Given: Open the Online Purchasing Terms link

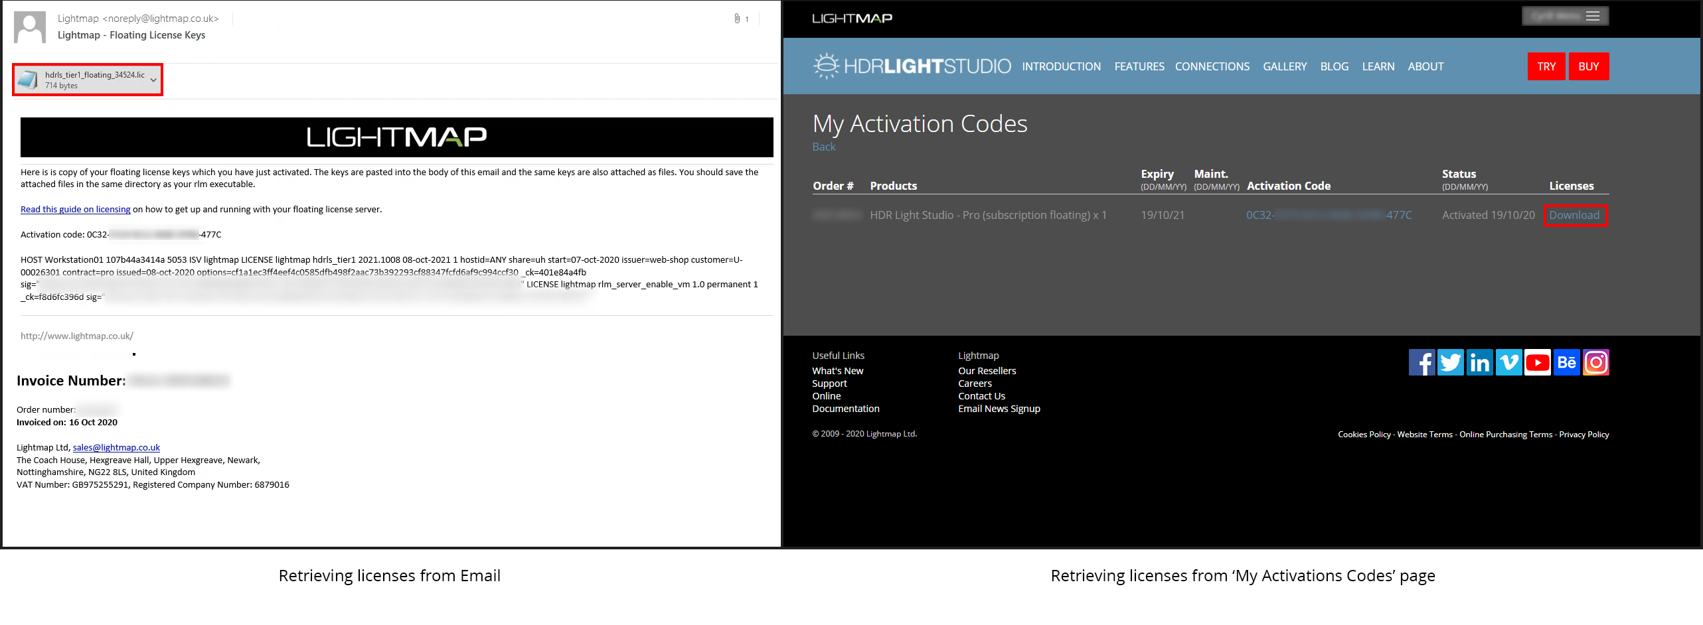Looking at the screenshot, I should point(1506,435).
